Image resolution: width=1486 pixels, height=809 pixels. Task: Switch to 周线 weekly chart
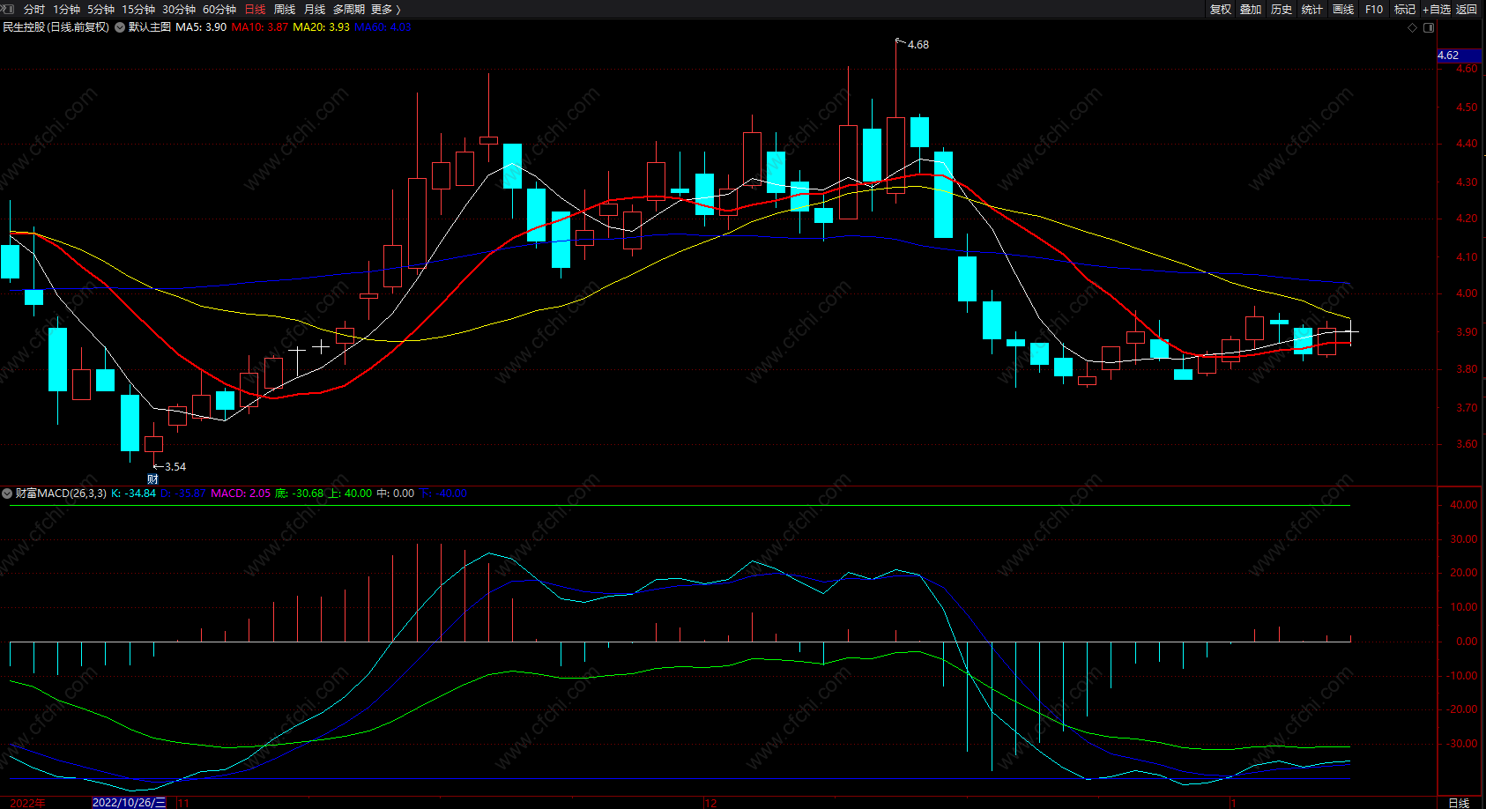pyautogui.click(x=285, y=10)
